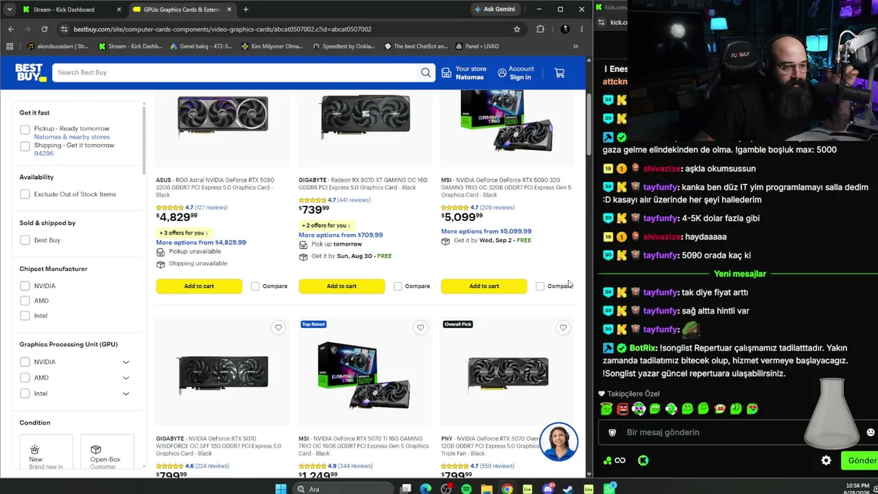Click the Ask Gemini button
Screen dimensions: 878x494
(495, 9)
